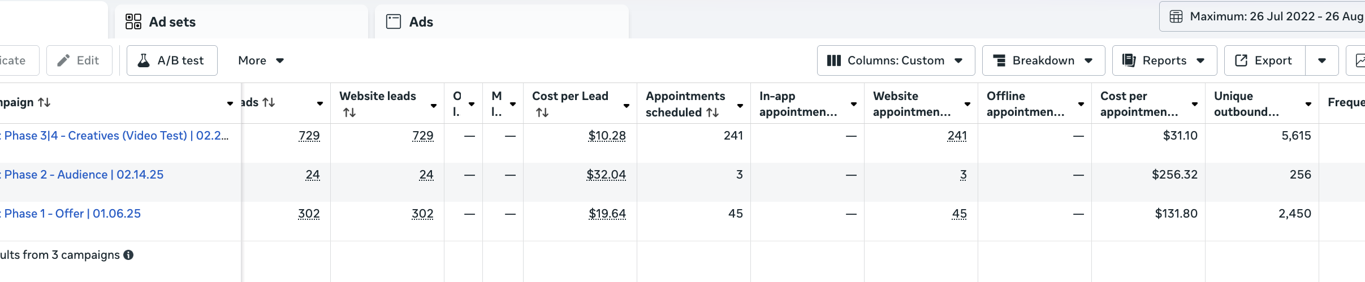Open the Reports dropdown menu
Viewport: 1365px width, 282px height.
(1164, 60)
